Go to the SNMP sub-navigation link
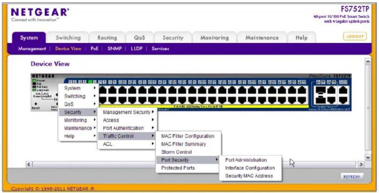 [115, 49]
